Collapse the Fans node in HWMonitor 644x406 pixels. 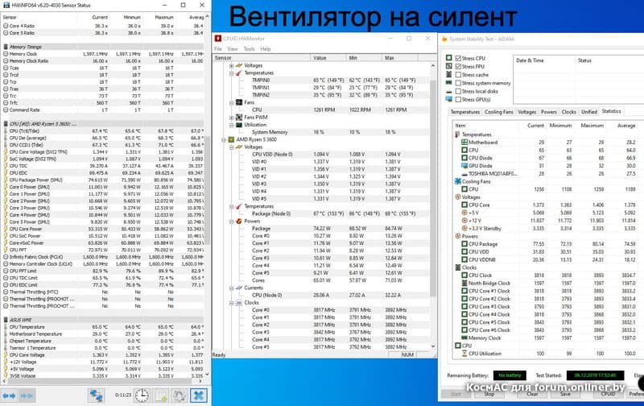click(232, 103)
